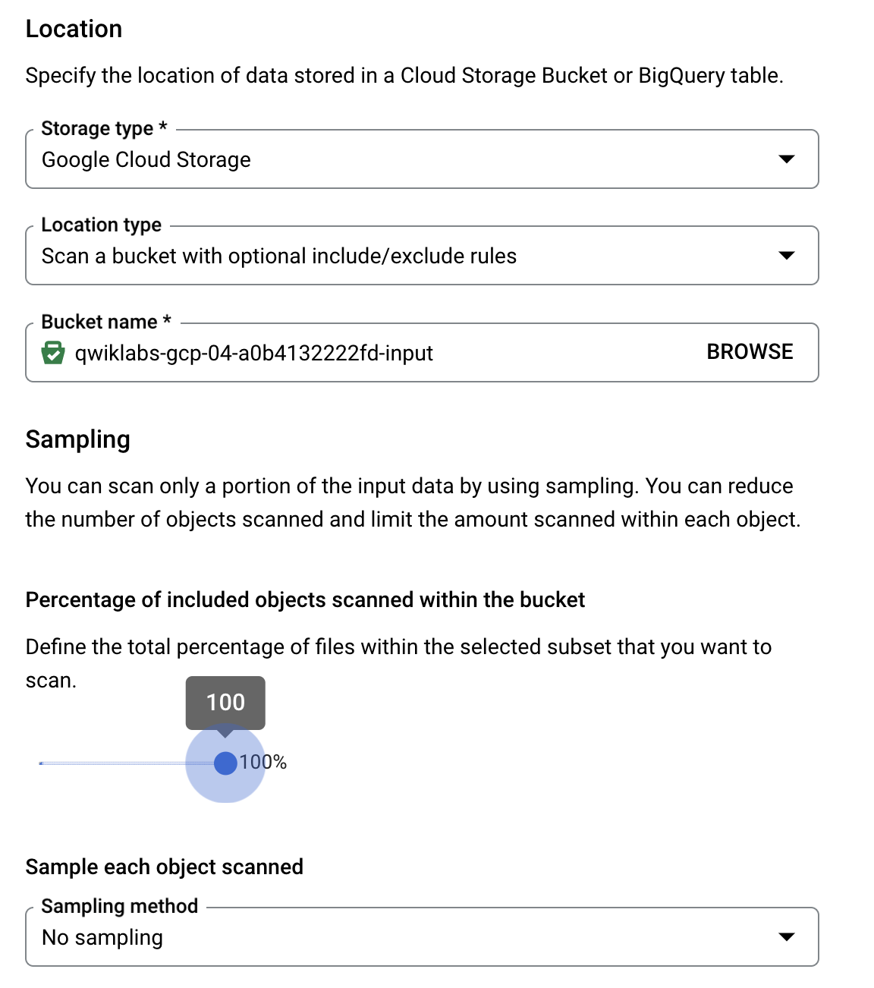Screen dimensions: 874x988
Task: Click the 100% label next to the slider
Action: 263,762
